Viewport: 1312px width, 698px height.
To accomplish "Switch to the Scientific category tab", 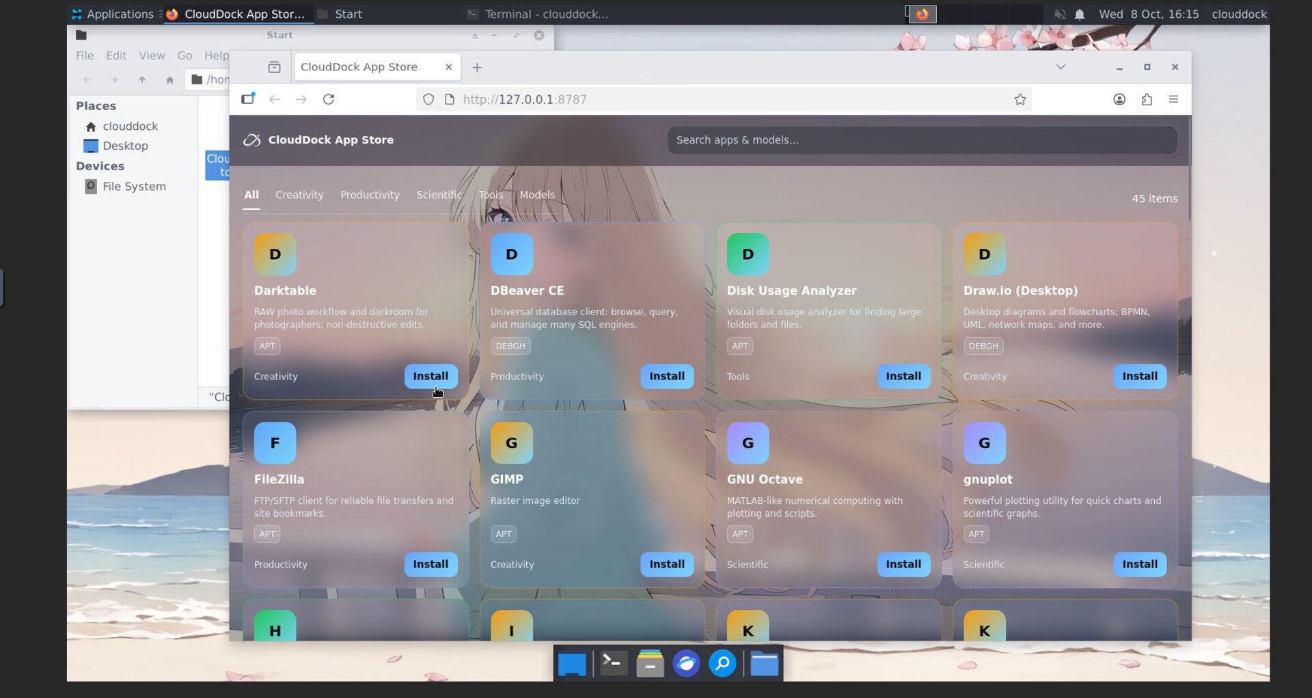I will (439, 195).
